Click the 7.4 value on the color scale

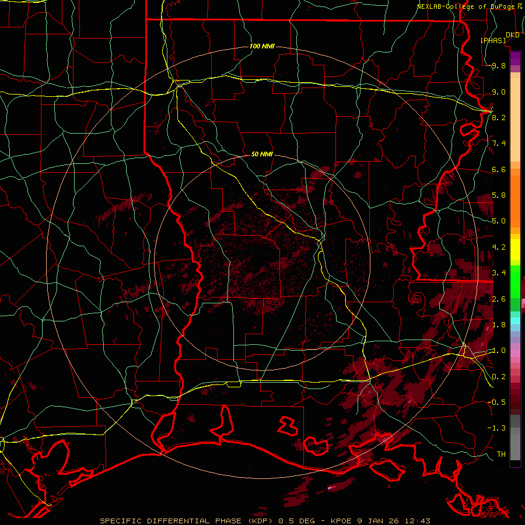click(499, 143)
